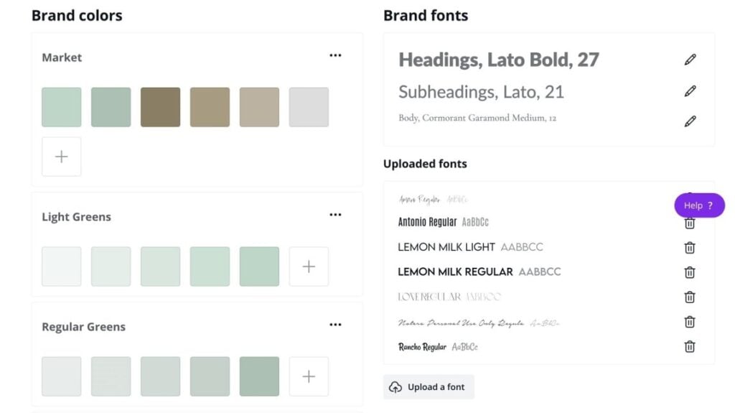
Task: Delete the Lemon Milk Regular font
Action: (690, 272)
